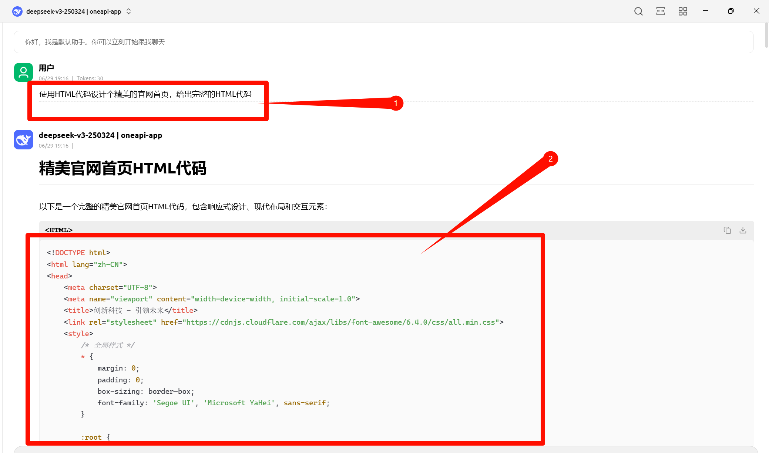Image resolution: width=769 pixels, height=453 pixels.
Task: Click the meta charset UTF-8 line
Action: [x=110, y=288]
